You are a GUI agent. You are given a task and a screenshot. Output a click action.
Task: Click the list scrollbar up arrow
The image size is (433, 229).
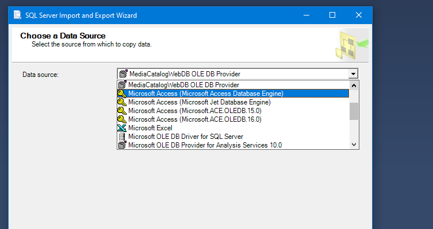(x=354, y=86)
